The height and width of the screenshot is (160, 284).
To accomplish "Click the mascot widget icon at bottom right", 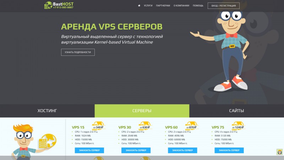I will click(280, 152).
